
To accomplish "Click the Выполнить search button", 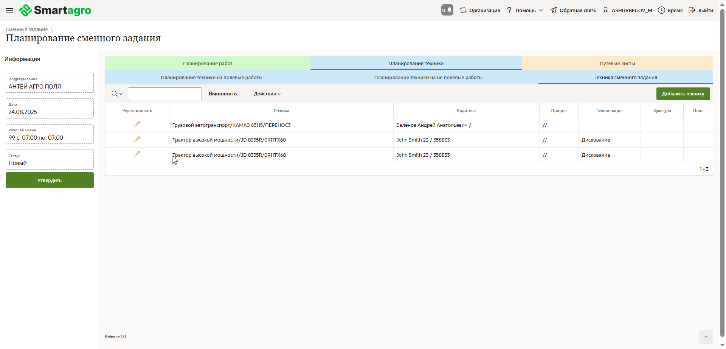I will pos(223,94).
